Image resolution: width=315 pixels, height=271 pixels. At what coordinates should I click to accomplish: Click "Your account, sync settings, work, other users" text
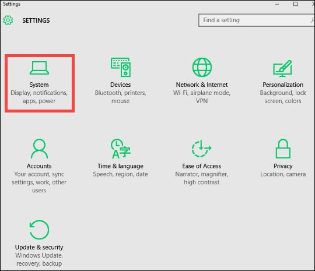(x=39, y=182)
